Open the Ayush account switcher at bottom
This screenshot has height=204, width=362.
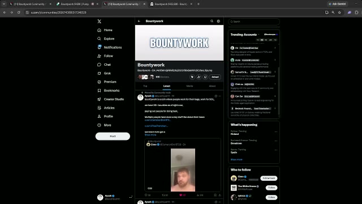114,197
